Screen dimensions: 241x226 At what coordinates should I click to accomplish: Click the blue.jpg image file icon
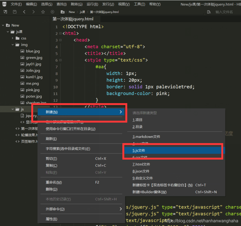coord(22,51)
